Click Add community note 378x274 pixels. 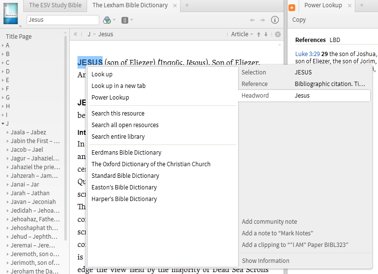pos(269,221)
